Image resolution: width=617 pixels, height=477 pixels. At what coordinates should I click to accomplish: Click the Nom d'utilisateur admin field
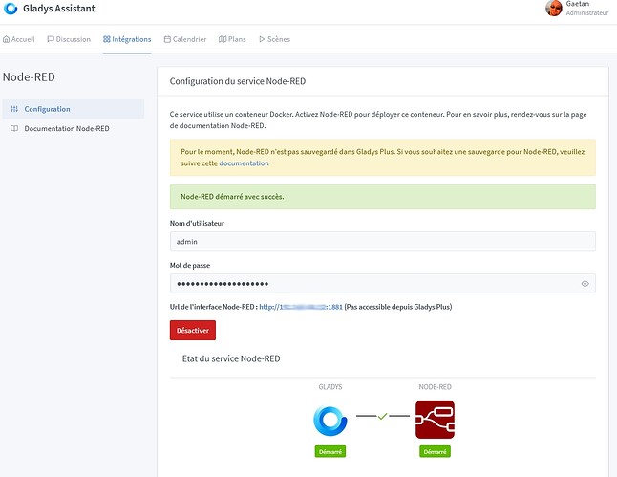[x=382, y=242]
